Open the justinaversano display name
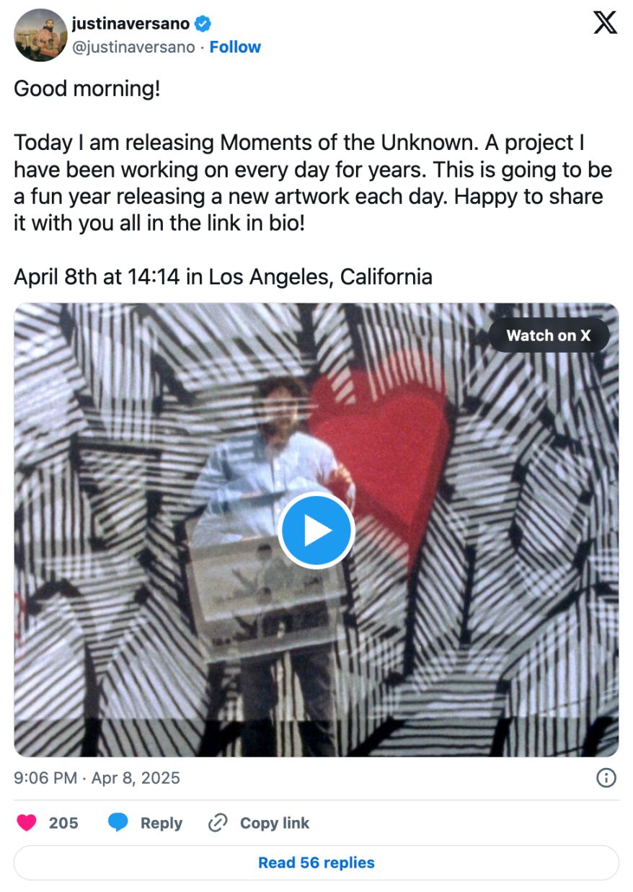Image resolution: width=633 pixels, height=892 pixels. tap(131, 24)
